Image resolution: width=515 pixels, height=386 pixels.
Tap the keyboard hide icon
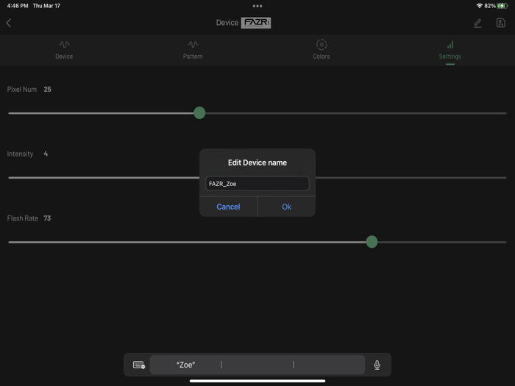139,365
